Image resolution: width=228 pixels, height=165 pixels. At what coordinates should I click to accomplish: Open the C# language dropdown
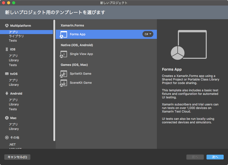pyautogui.click(x=148, y=34)
